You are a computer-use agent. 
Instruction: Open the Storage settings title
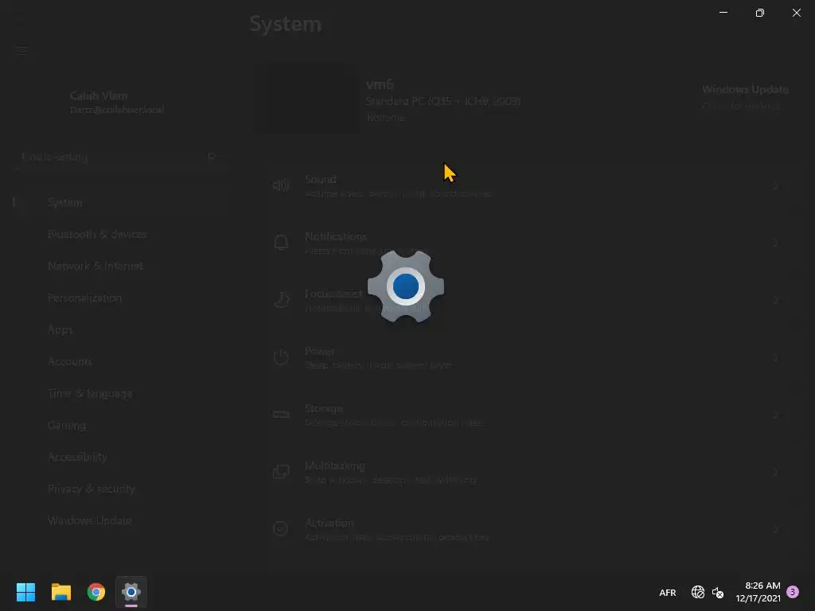point(324,408)
